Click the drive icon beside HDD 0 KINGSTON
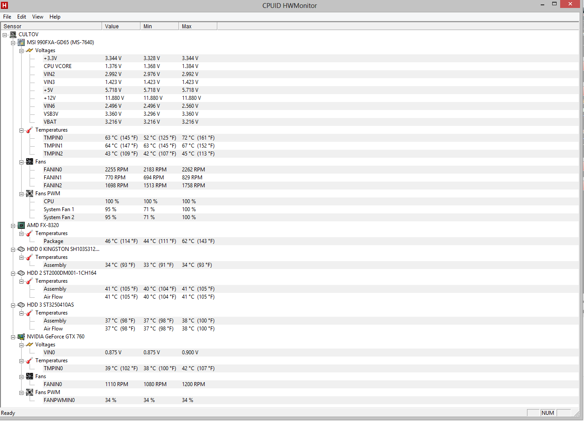 [x=21, y=249]
